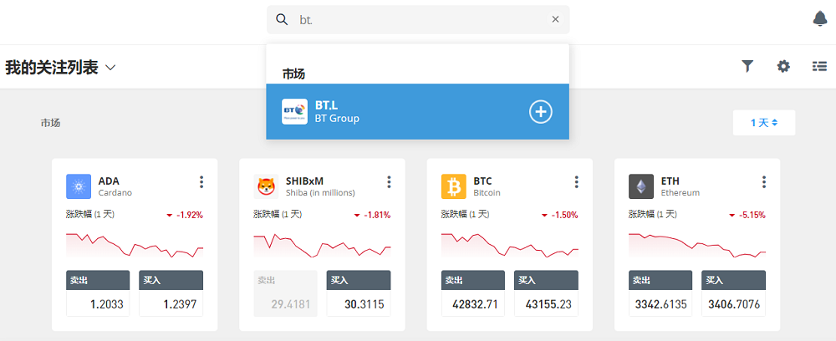Click ETH 卖出 button at 3342.6135
836x341 pixels.
coord(660,293)
